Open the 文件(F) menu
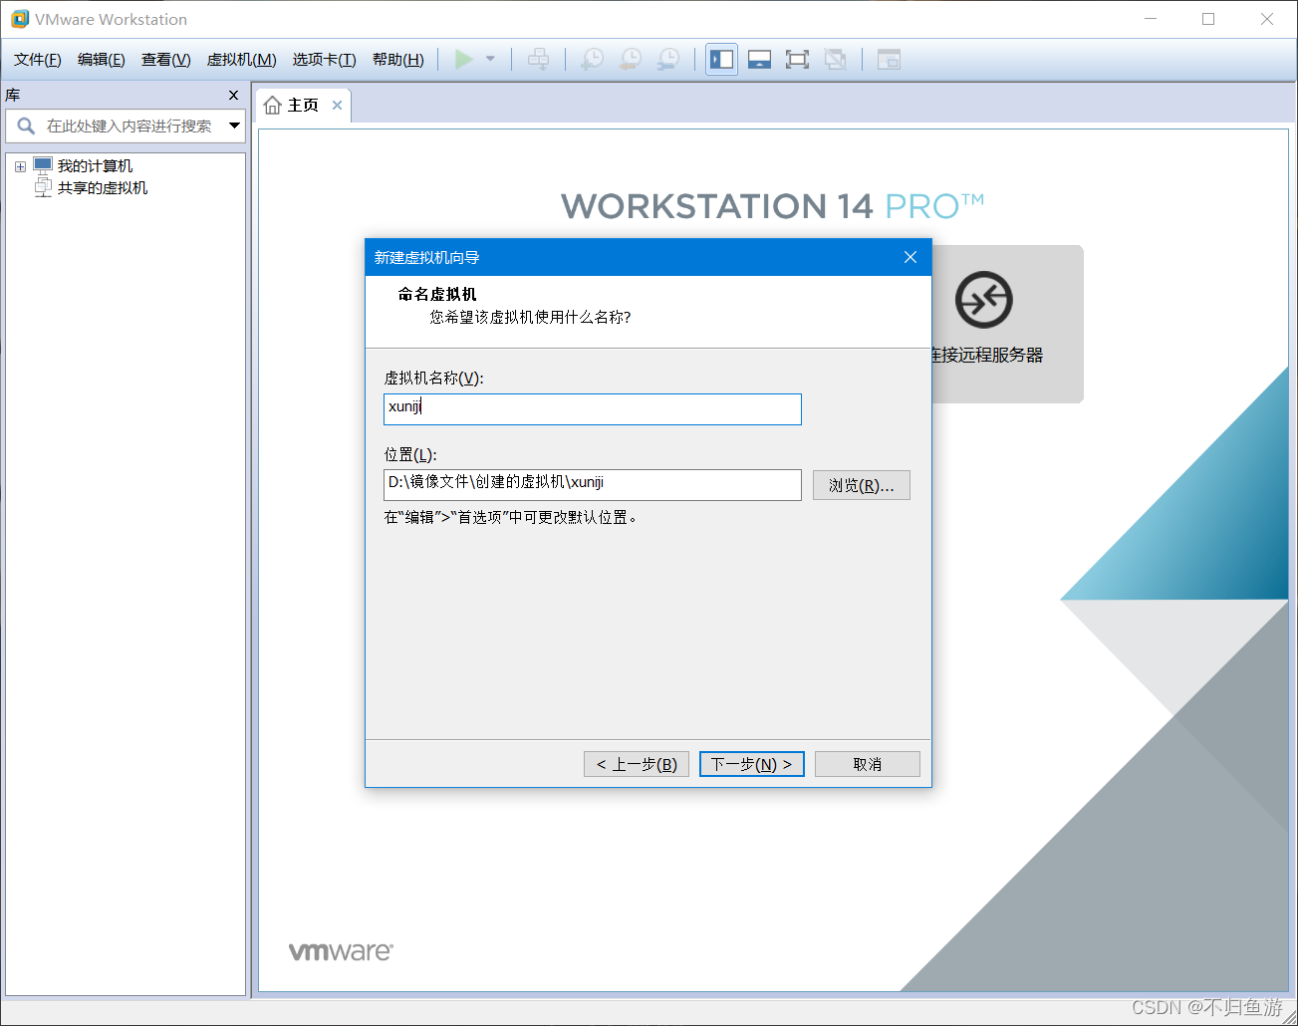Viewport: 1298px width, 1026px height. coord(38,60)
